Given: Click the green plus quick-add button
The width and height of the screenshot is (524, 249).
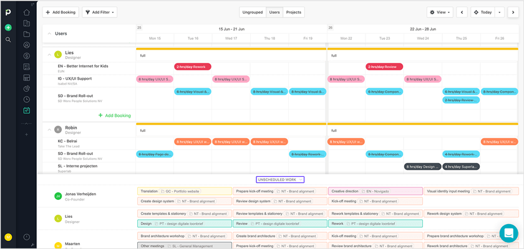Looking at the screenshot, I should tap(8, 27).
